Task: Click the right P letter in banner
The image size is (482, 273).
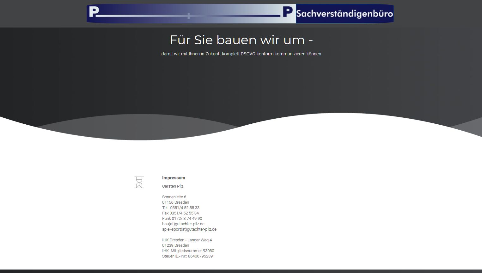Action: coord(287,13)
